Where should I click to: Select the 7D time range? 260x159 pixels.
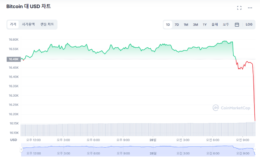[x=177, y=25]
